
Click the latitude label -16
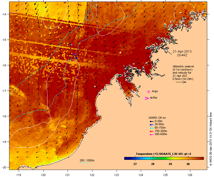(x=4, y=65)
